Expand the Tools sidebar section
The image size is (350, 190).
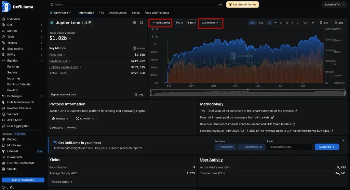41,37
